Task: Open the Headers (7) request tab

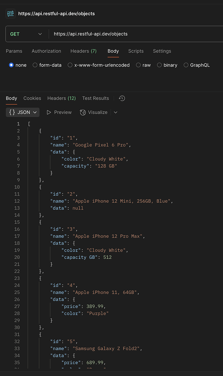Action: 83,51
